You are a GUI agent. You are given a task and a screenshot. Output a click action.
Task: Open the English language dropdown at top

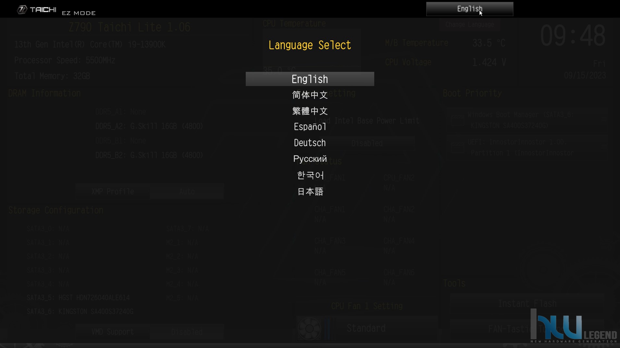[469, 9]
